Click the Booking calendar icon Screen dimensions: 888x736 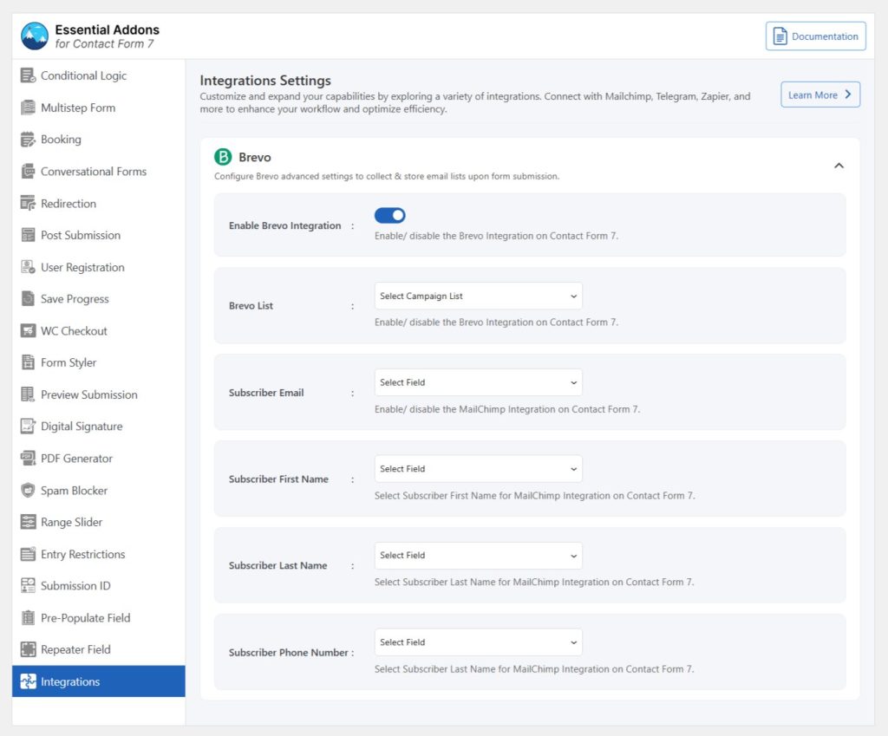tap(28, 140)
